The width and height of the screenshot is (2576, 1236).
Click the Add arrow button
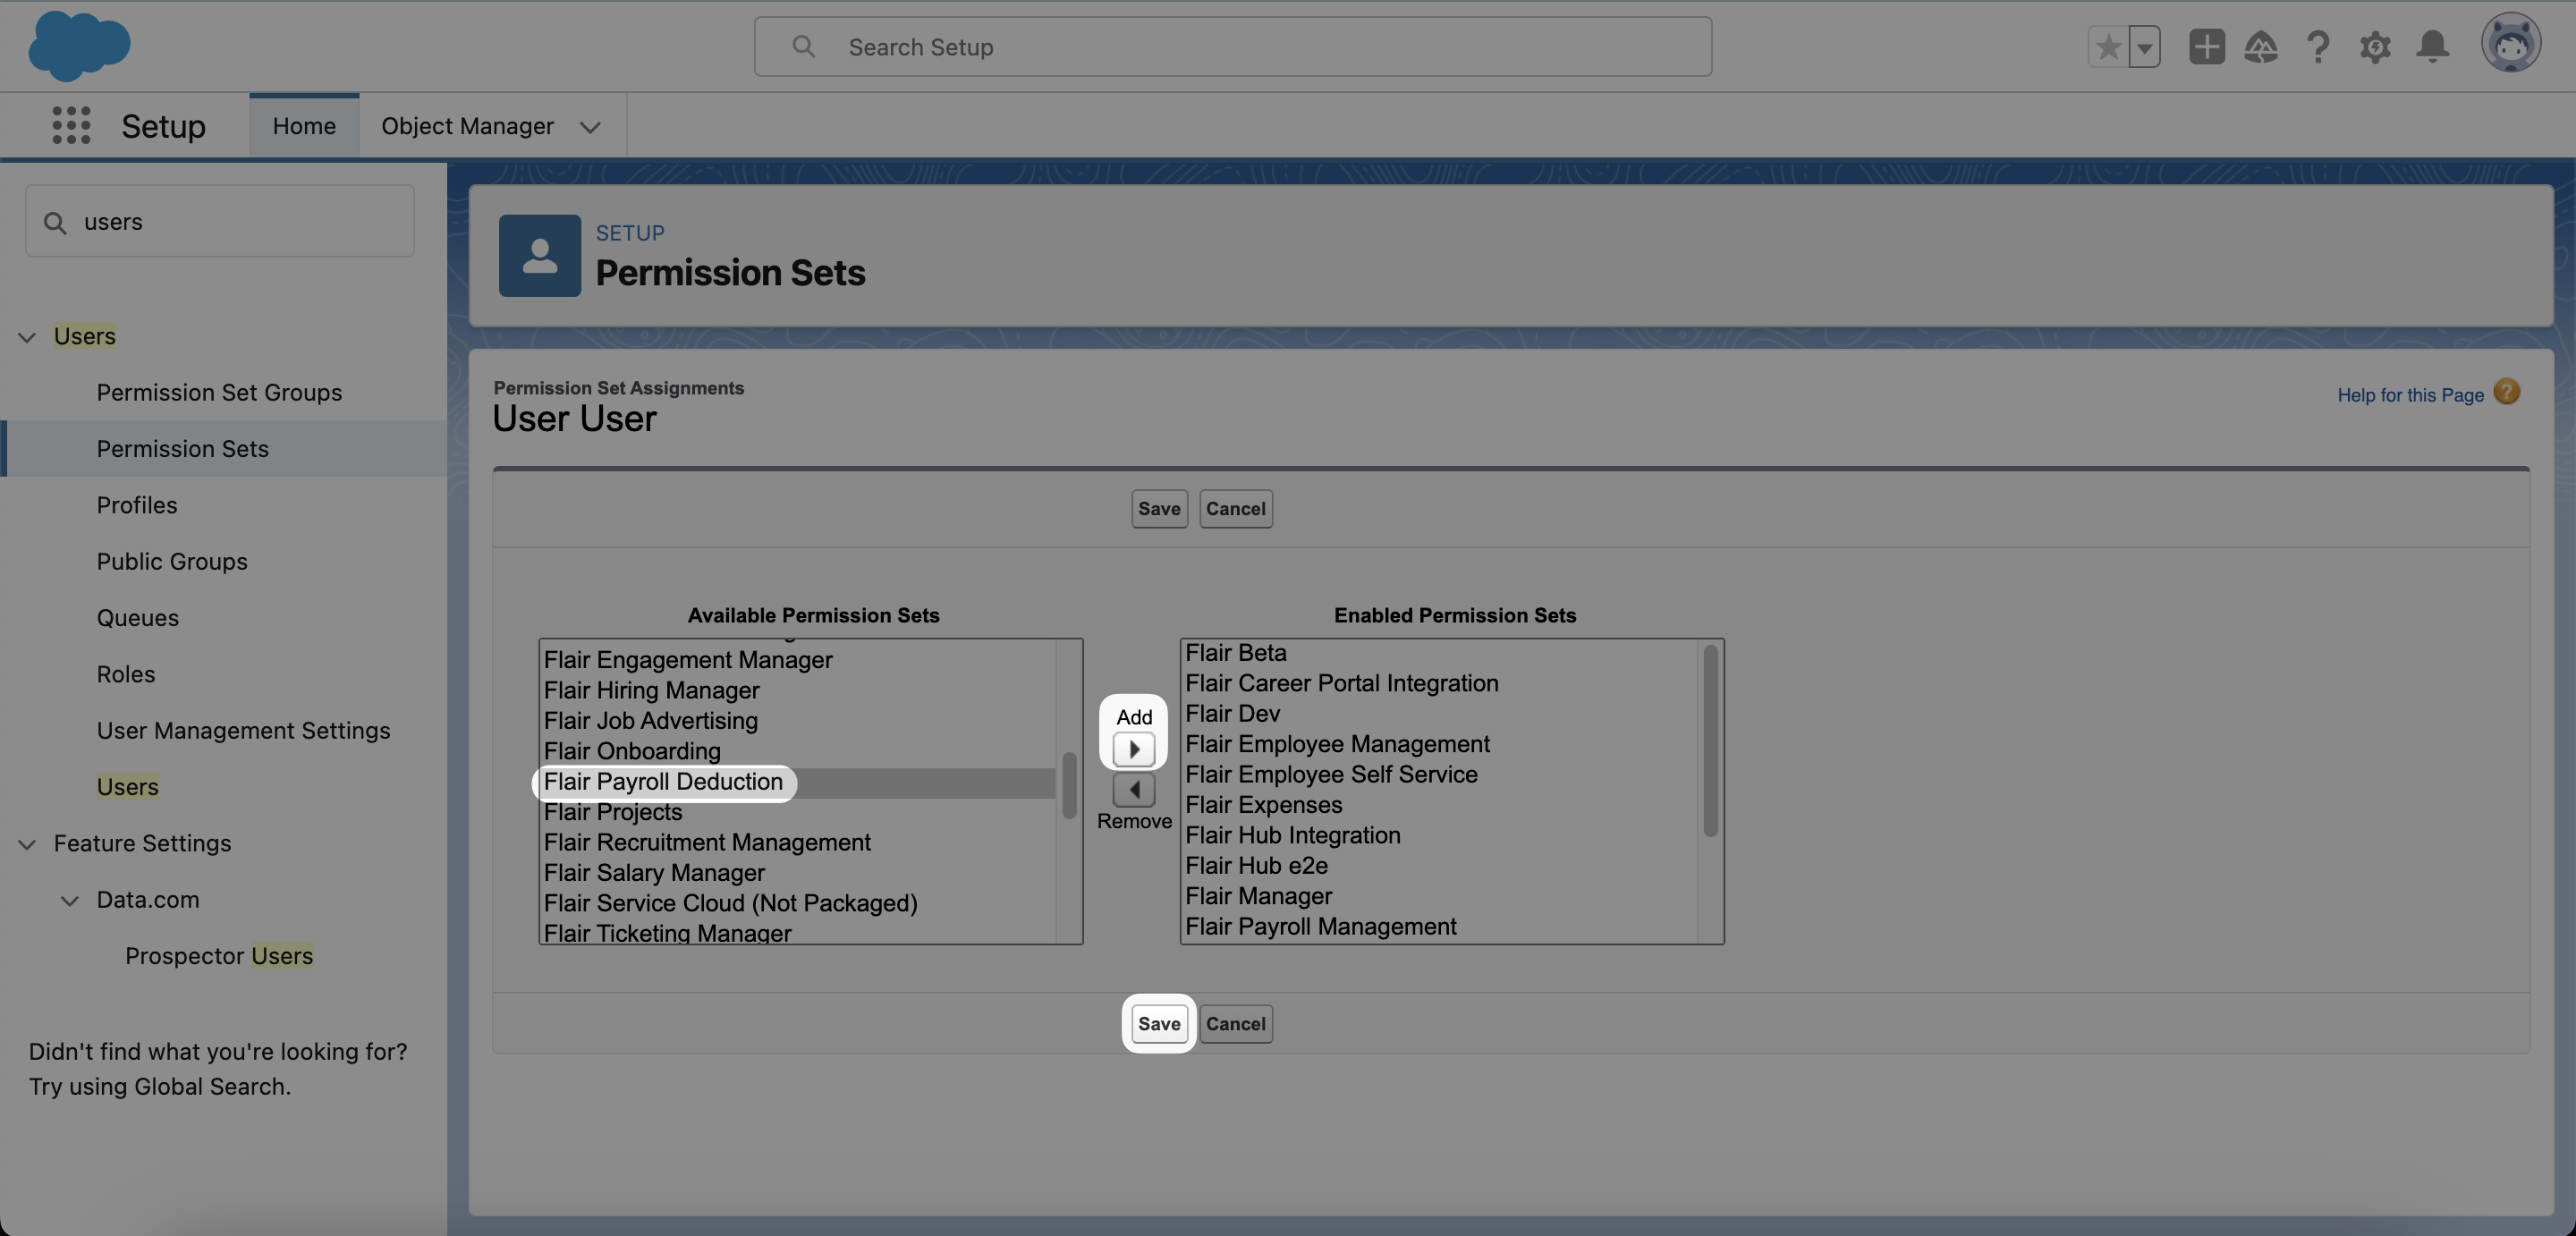pos(1133,749)
